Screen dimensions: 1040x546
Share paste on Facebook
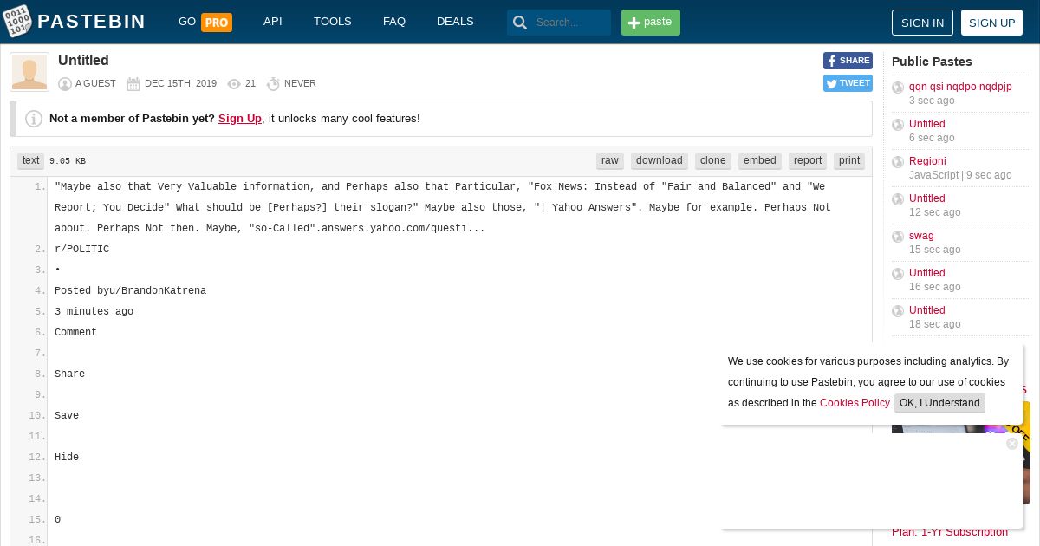(x=848, y=61)
